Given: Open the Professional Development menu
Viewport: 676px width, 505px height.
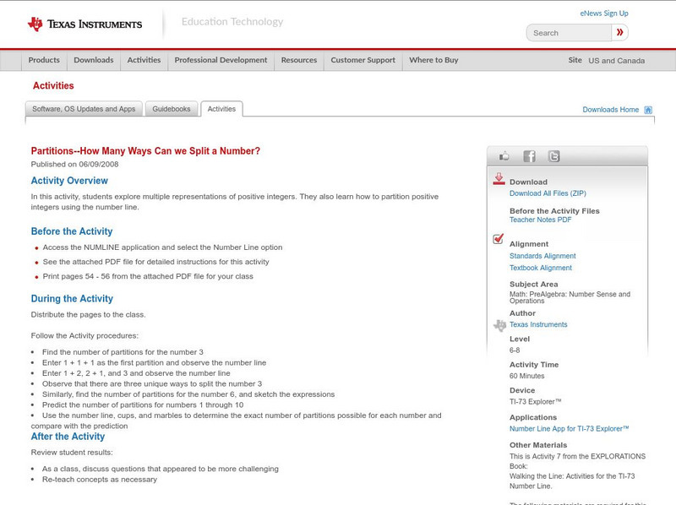Looking at the screenshot, I should pos(221,60).
